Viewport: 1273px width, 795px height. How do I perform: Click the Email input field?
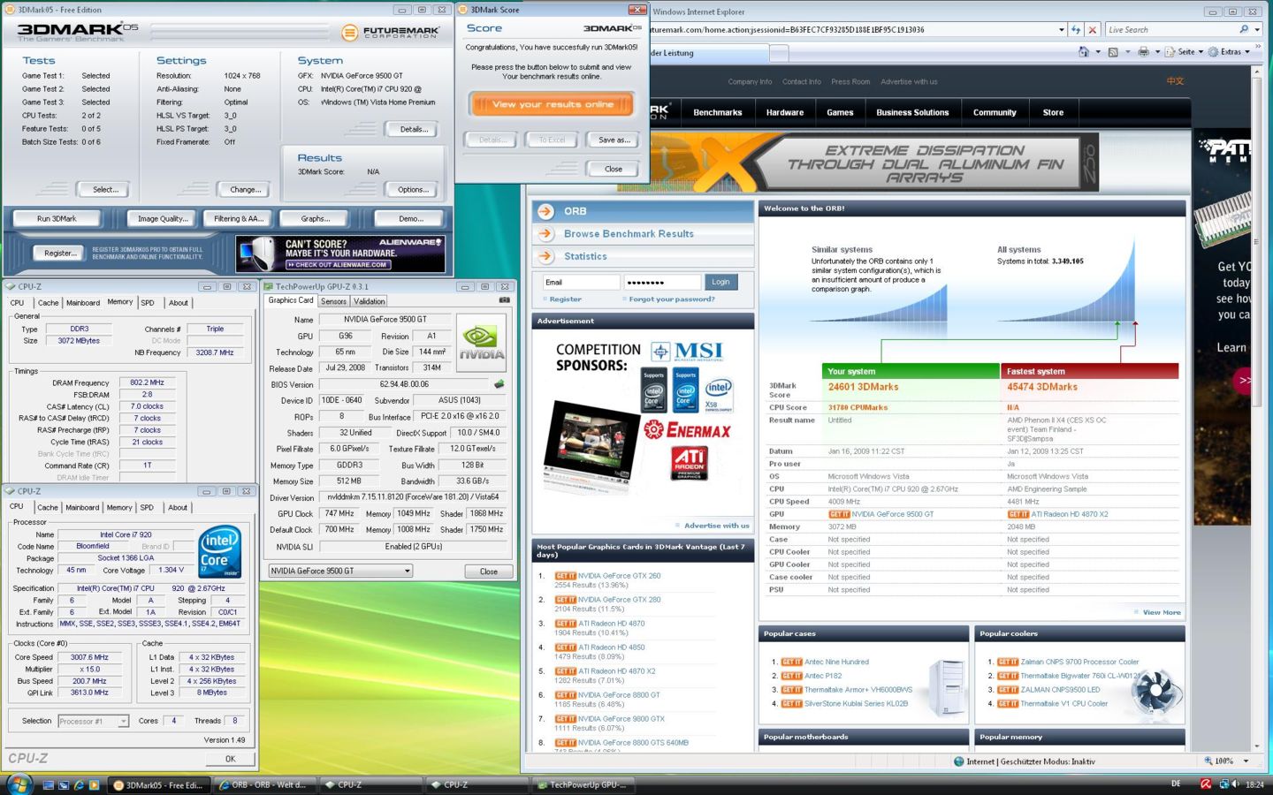click(581, 282)
